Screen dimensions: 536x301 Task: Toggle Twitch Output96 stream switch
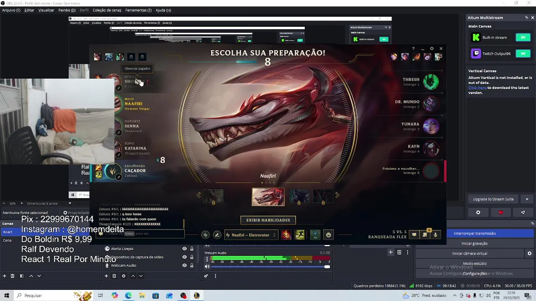point(523,54)
